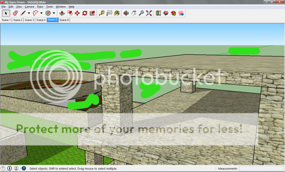The width and height of the screenshot is (285, 172).
Task: Activate the Orbit tool
Action: (x=126, y=13)
